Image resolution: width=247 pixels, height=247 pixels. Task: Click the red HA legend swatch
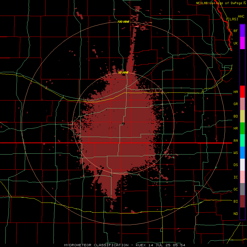(242, 92)
